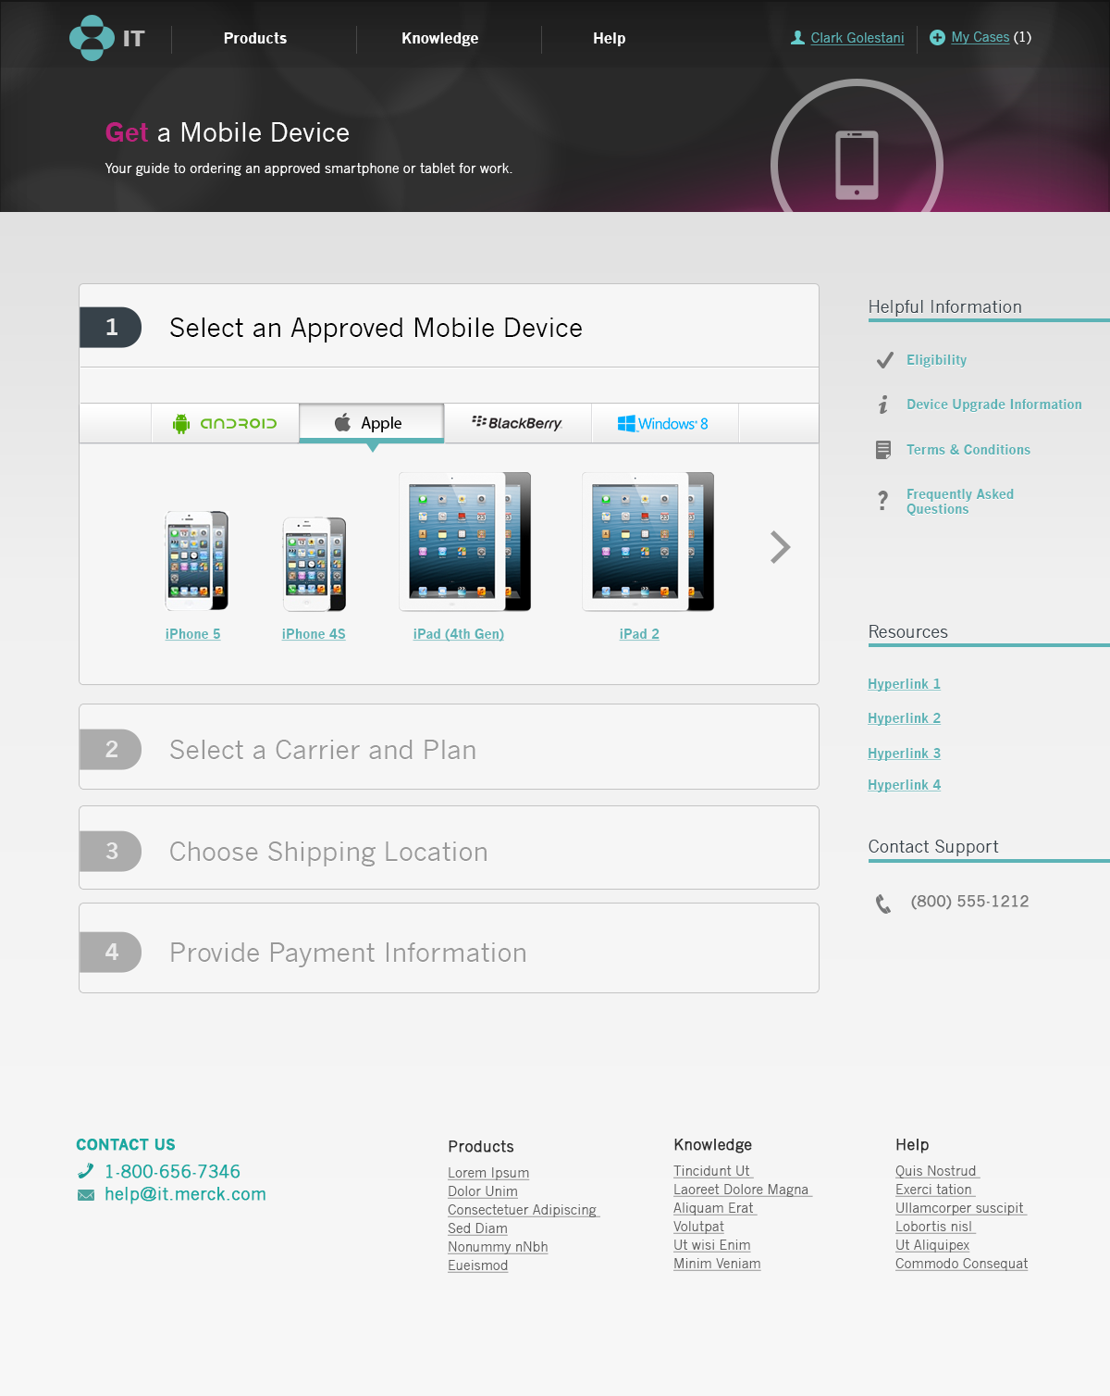Open footer Ullamcorper suscipit link
The height and width of the screenshot is (1396, 1110).
[961, 1208]
